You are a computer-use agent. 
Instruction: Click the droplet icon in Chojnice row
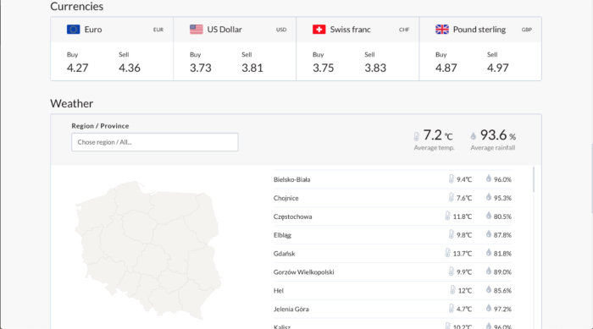(489, 197)
